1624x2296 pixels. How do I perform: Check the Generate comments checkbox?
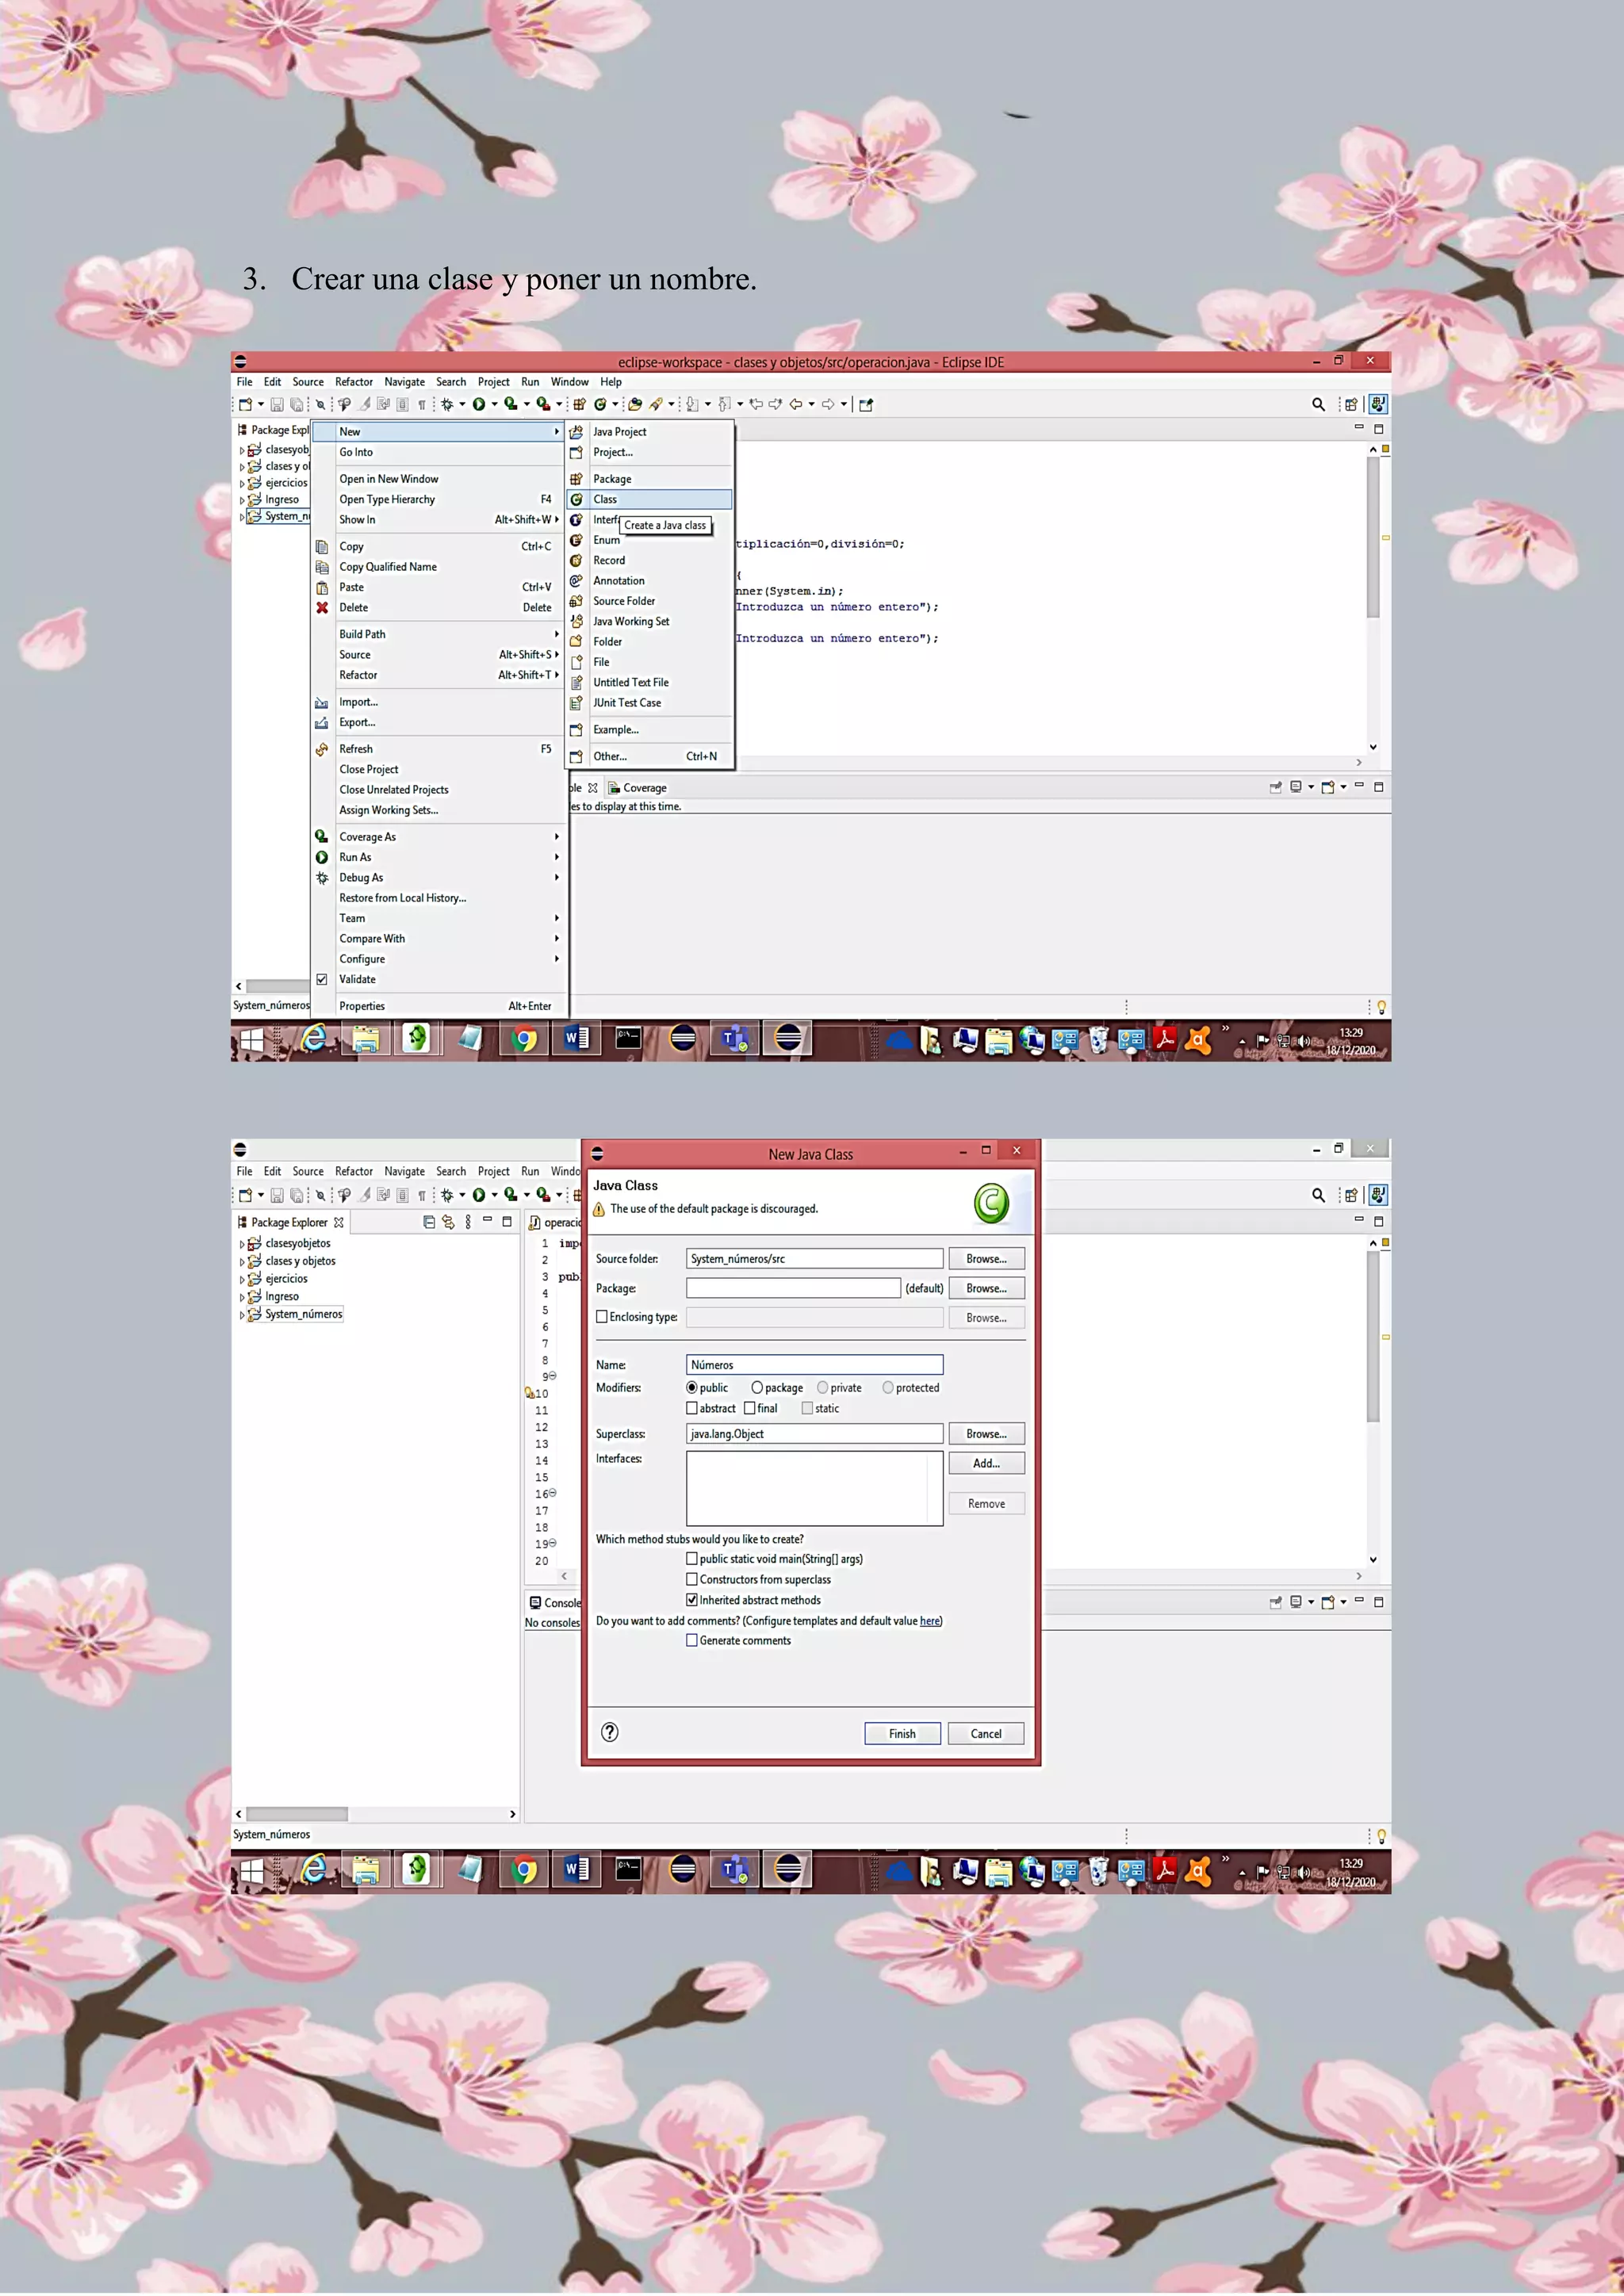pos(692,1641)
